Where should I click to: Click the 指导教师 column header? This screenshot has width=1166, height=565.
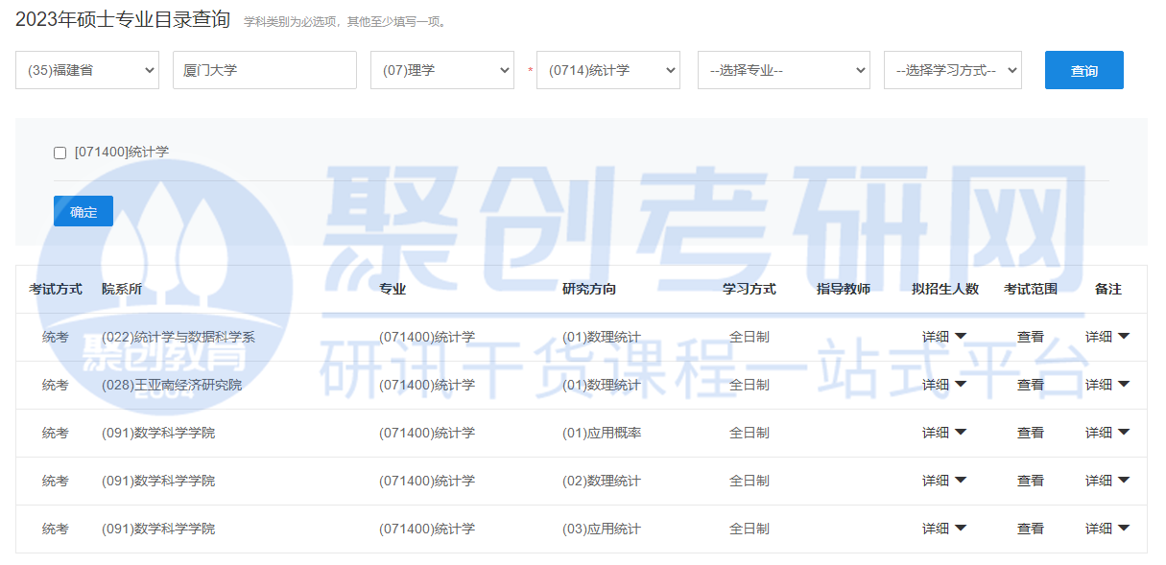point(844,289)
